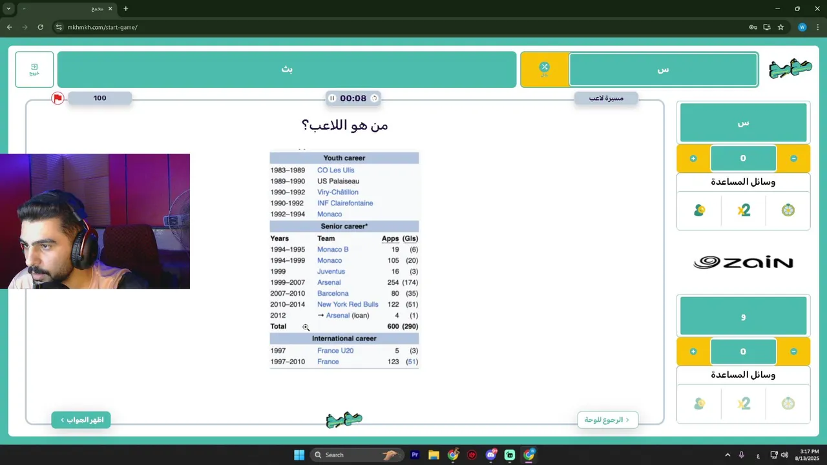Click the microphone tray icon

point(742,455)
